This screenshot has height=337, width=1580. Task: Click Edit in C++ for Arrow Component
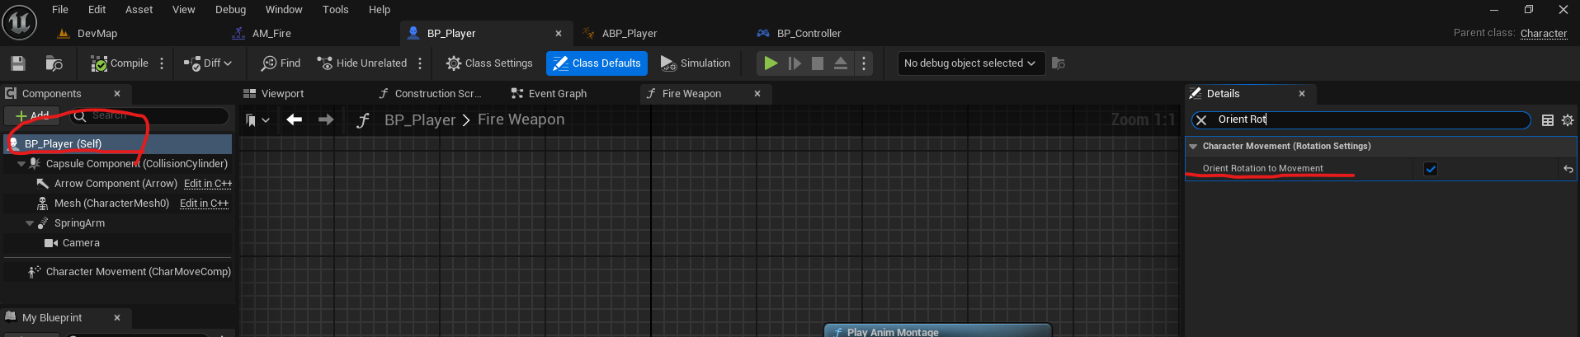coord(208,184)
